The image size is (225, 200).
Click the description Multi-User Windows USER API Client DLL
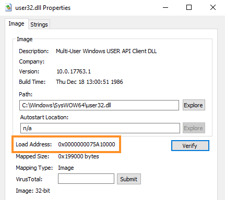point(106,51)
